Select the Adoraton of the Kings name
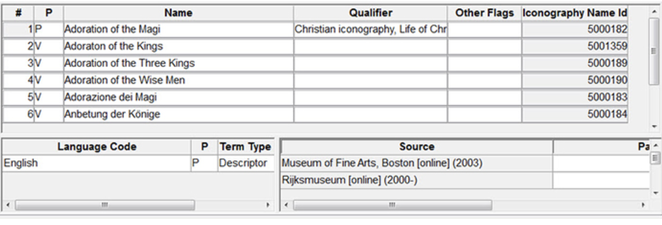 (x=113, y=46)
